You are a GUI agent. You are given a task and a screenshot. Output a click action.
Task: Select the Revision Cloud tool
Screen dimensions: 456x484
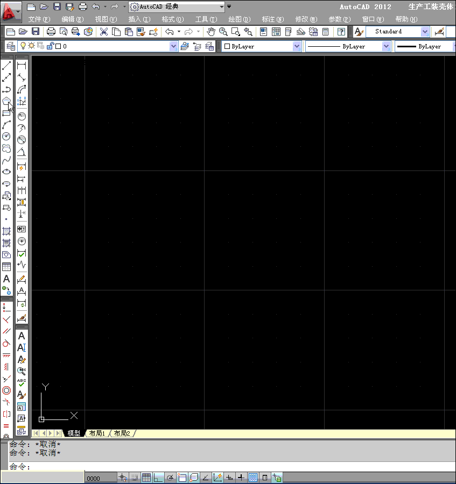click(x=6, y=148)
